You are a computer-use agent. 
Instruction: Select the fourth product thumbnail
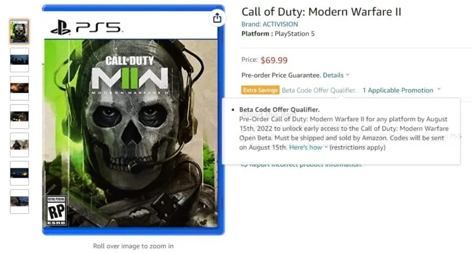[x=19, y=116]
